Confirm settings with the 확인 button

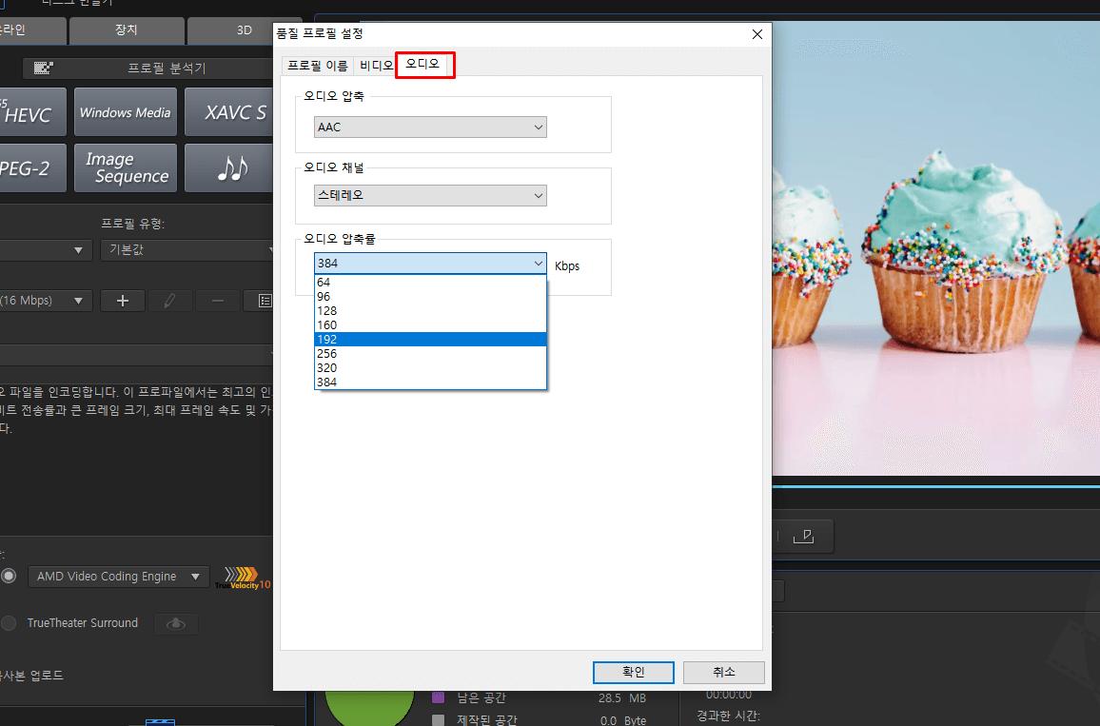633,672
